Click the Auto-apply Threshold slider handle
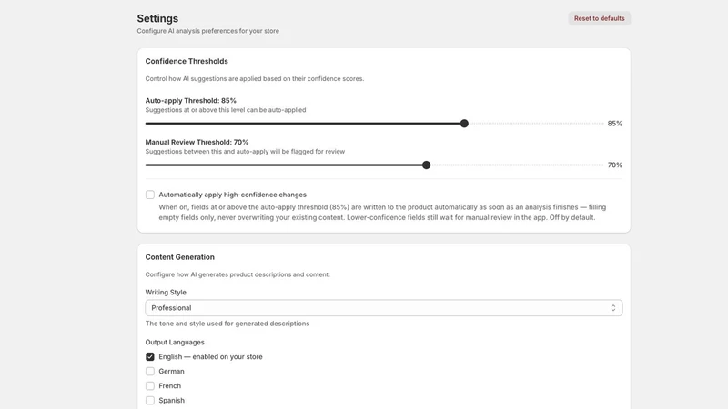The image size is (728, 409). tap(464, 124)
